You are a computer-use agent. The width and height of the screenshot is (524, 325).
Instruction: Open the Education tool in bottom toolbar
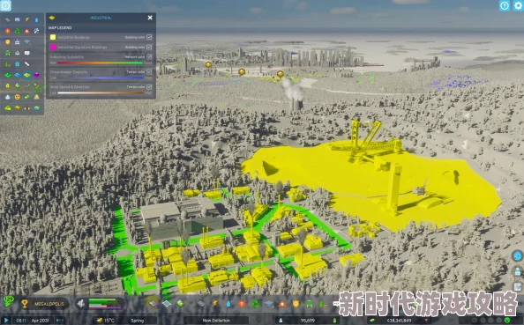(x=269, y=304)
